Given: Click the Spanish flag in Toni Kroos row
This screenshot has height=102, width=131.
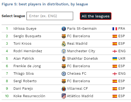Looking at the screenshot, I should pos(115,44).
